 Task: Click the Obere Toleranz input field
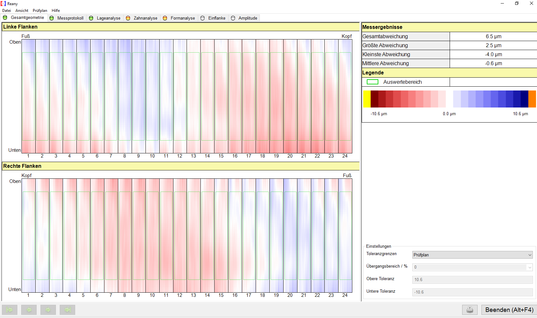(x=472, y=279)
